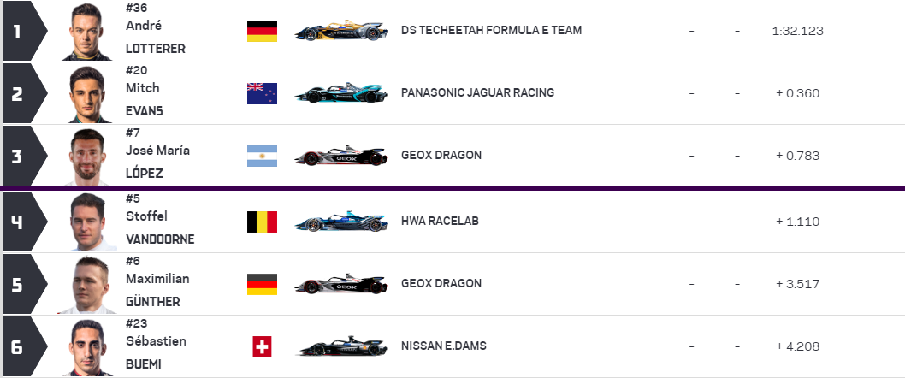Image resolution: width=911 pixels, height=384 pixels.
Task: Click the position 3 badge
Action: (19, 157)
